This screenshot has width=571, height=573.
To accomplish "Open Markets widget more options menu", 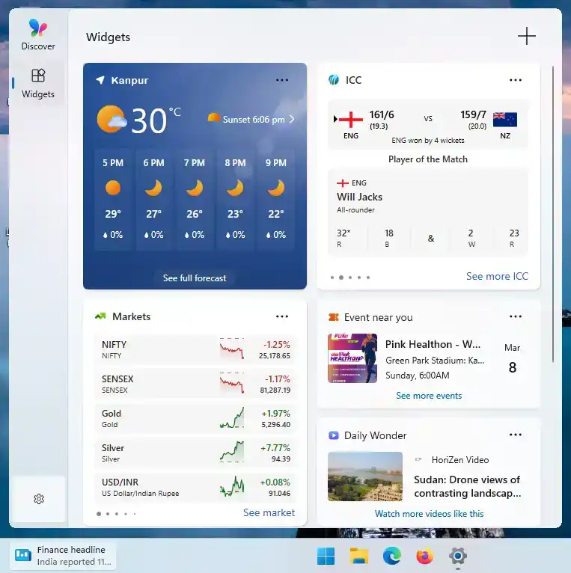I will (282, 316).
